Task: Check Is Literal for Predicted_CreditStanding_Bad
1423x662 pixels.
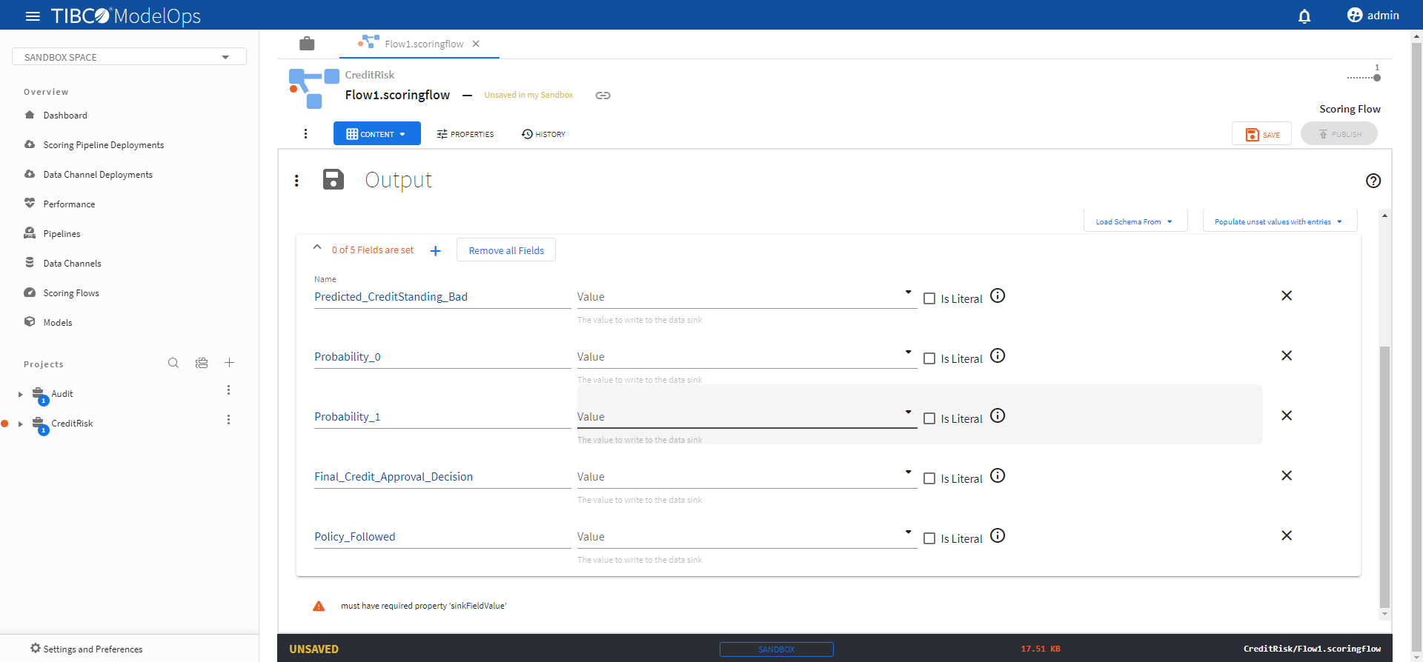Action: point(929,298)
